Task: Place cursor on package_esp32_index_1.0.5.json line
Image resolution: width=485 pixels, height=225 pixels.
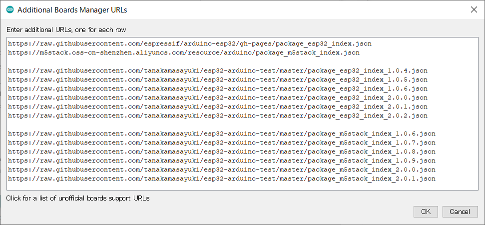Action: (x=218, y=80)
